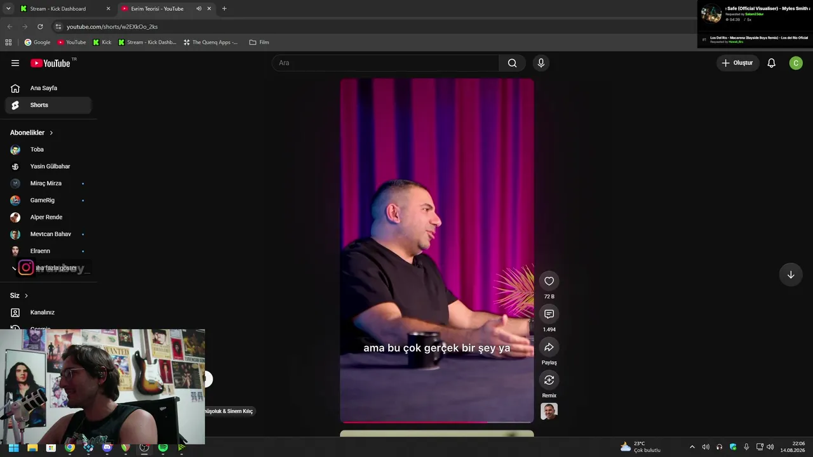The height and width of the screenshot is (457, 813).
Task: Open a new browser tab
Action: point(224,9)
